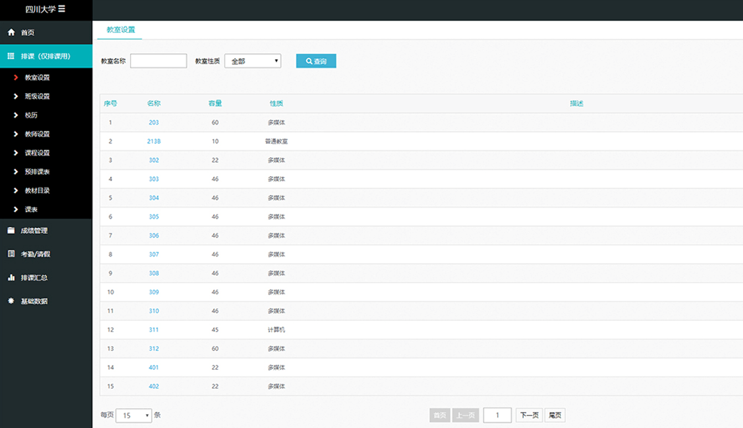Expand 班级设置 in the sidebar

(37, 96)
